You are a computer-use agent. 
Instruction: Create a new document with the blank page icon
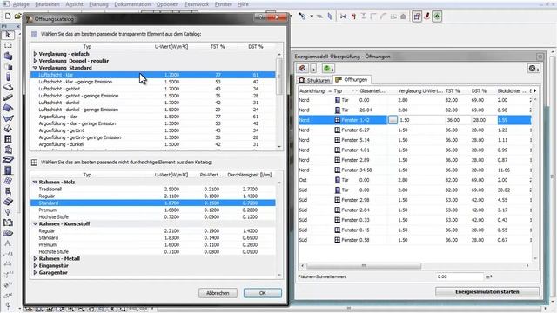point(8,16)
